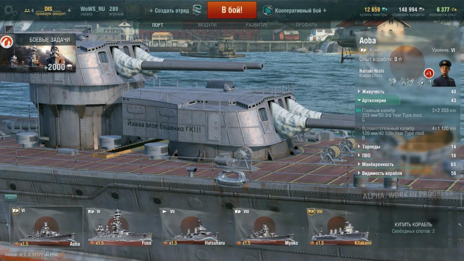Click the red +1 skill point badge
This screenshot has height=261, width=464.
[429, 73]
